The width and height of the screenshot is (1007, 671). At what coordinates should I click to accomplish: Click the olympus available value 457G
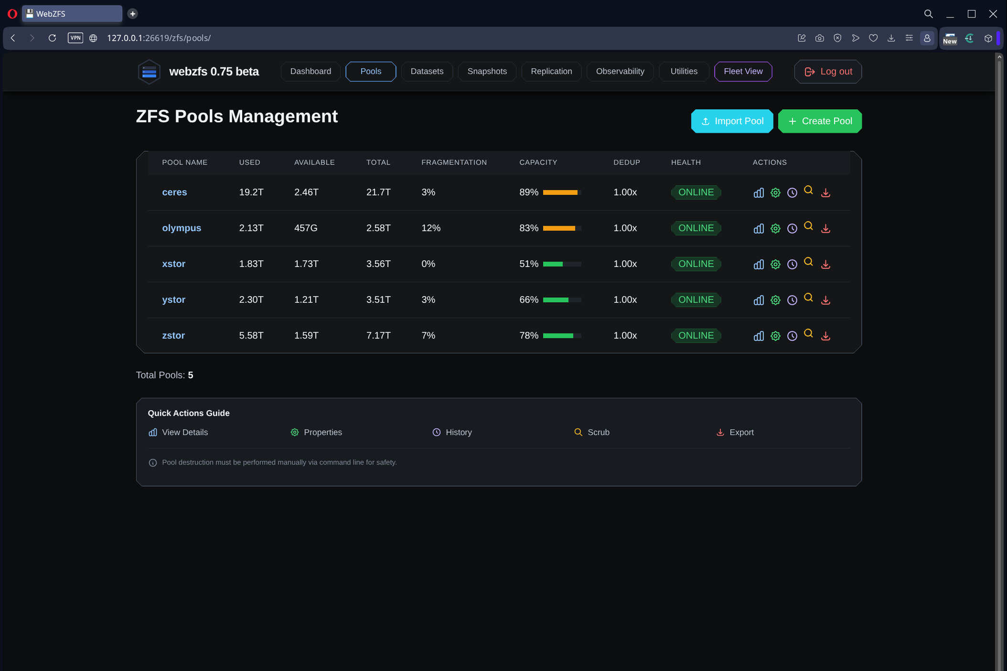pos(305,228)
